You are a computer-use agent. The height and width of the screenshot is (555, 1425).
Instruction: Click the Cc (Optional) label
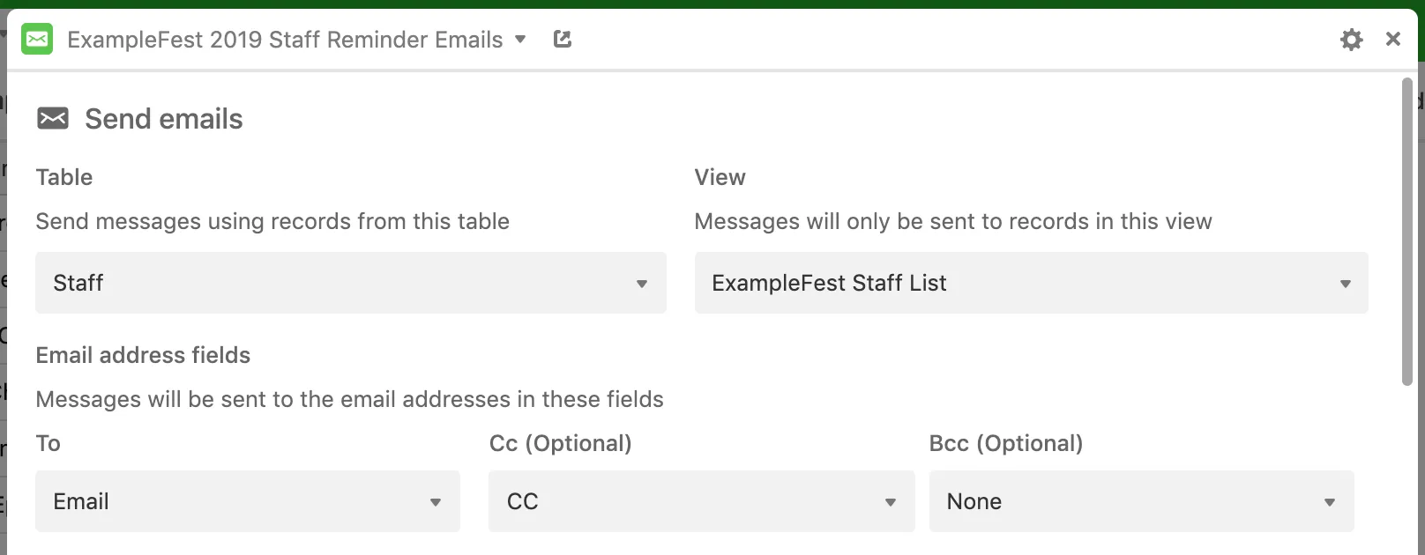click(x=560, y=443)
